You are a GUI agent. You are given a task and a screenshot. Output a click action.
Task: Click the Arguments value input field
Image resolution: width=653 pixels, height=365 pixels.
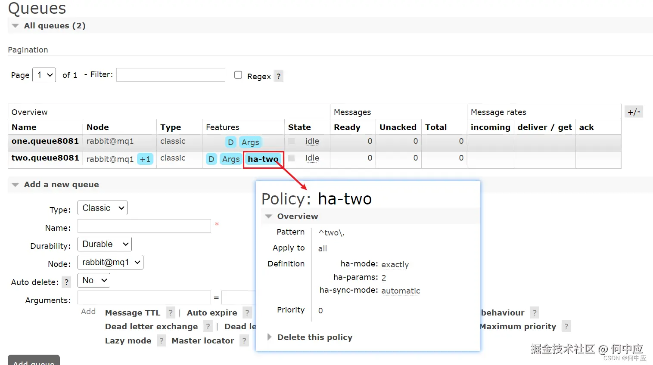239,297
